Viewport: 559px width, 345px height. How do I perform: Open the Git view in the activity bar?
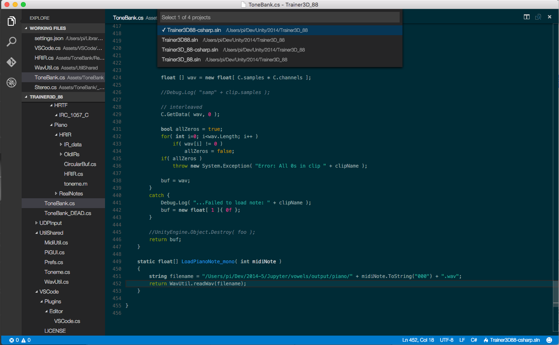click(x=11, y=62)
